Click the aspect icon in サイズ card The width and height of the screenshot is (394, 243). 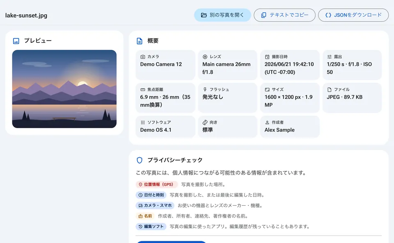click(x=267, y=89)
